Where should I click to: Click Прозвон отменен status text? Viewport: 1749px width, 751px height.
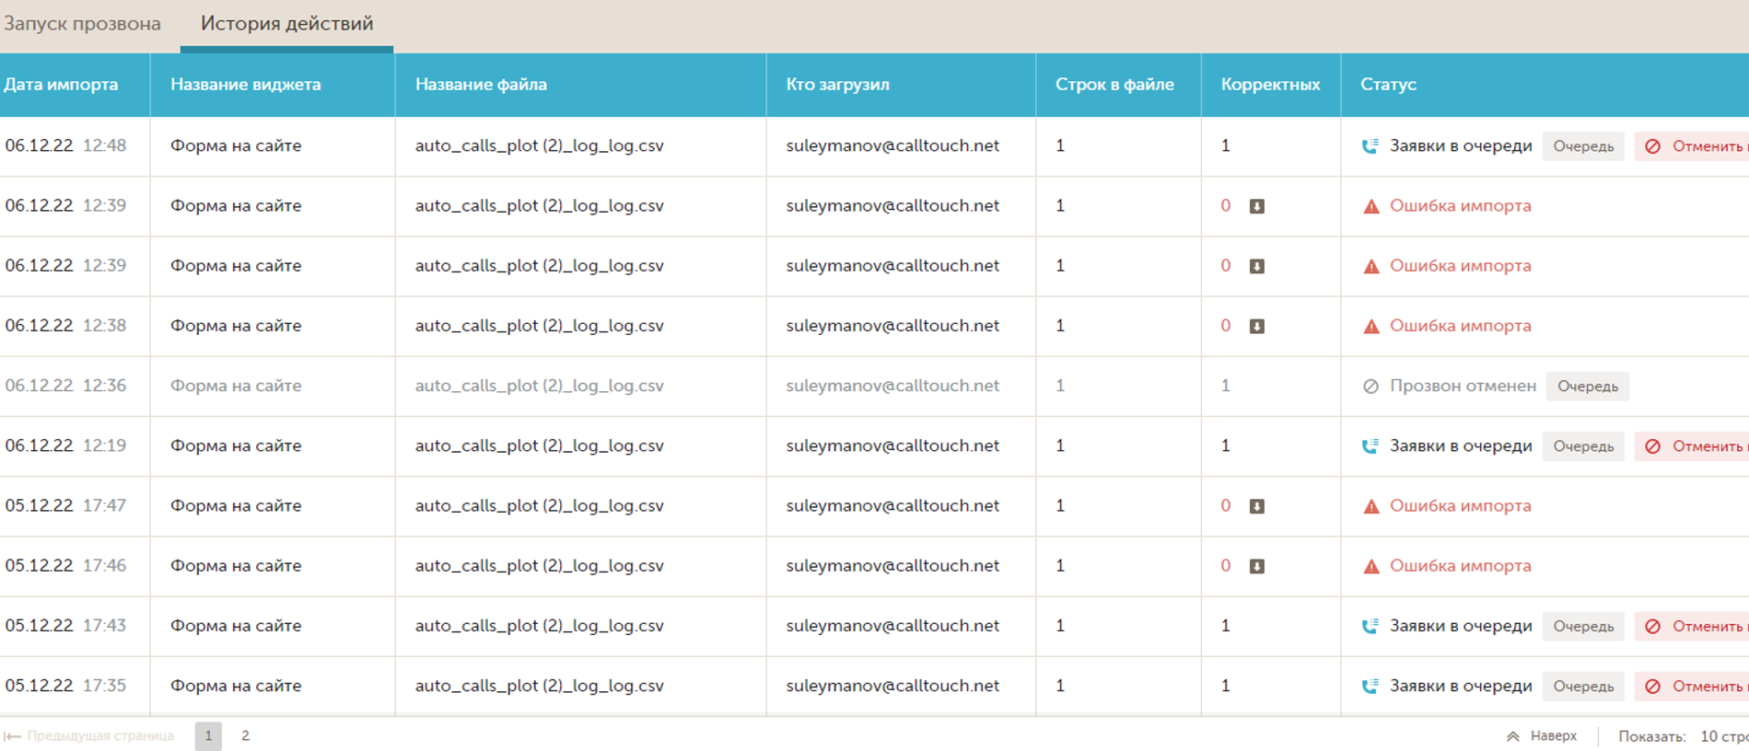click(x=1463, y=386)
